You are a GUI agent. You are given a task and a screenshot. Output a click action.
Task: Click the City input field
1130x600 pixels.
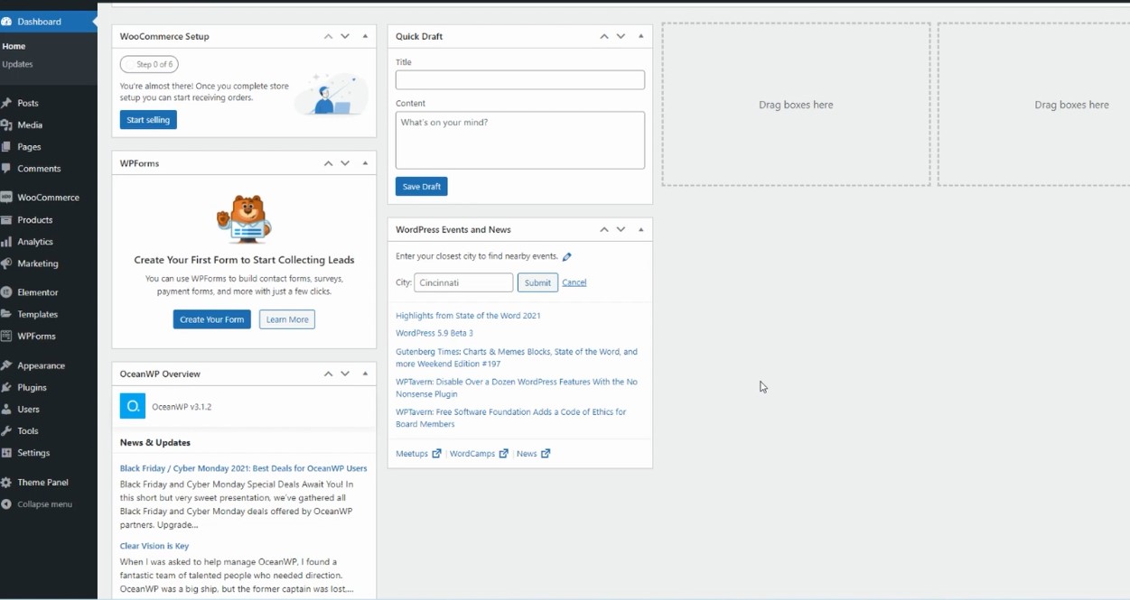point(463,282)
